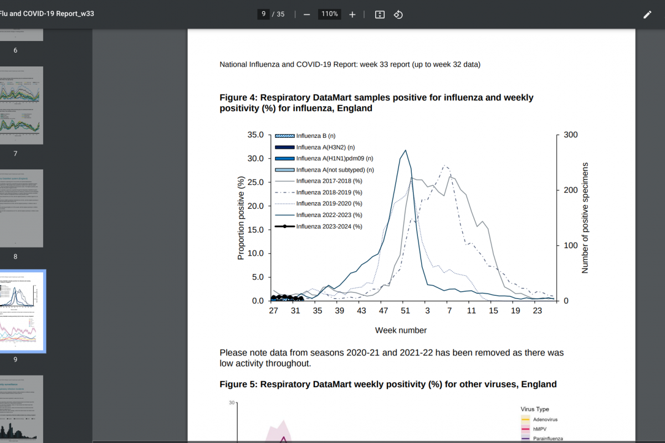665x443 pixels.
Task: Go to the page 10 thumbnail
Action: coord(22,407)
